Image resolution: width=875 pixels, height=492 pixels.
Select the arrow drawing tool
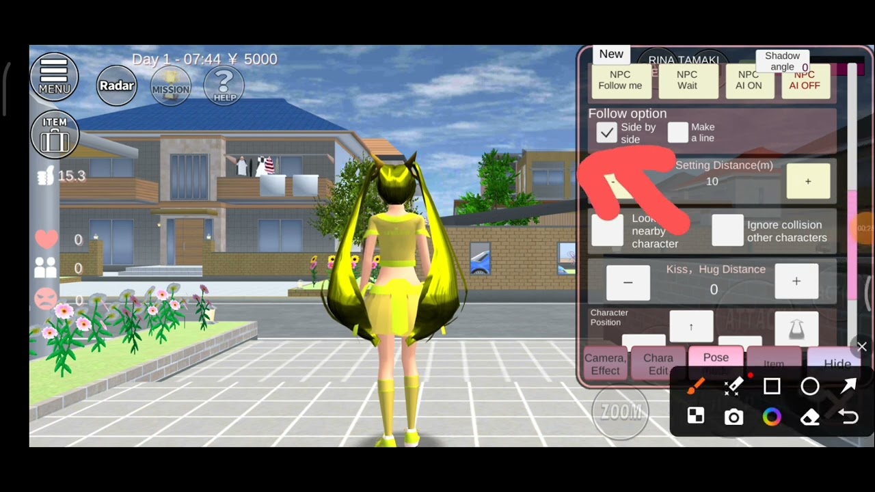848,387
